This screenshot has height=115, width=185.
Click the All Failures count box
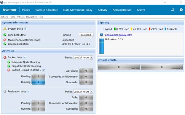[86, 71]
